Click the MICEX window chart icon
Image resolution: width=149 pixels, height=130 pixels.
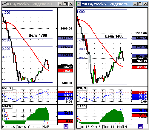click(79, 4)
